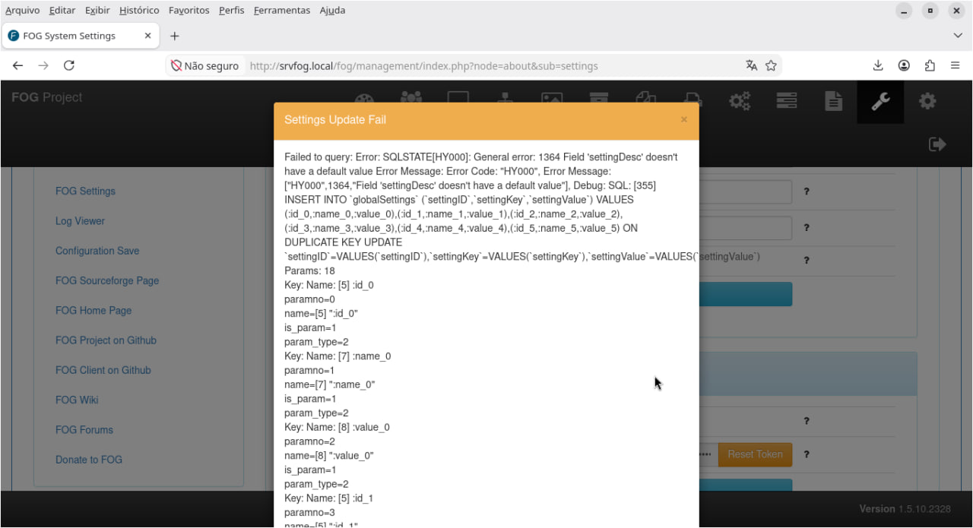Click the Params: 18 line
973x528 pixels.
309,271
